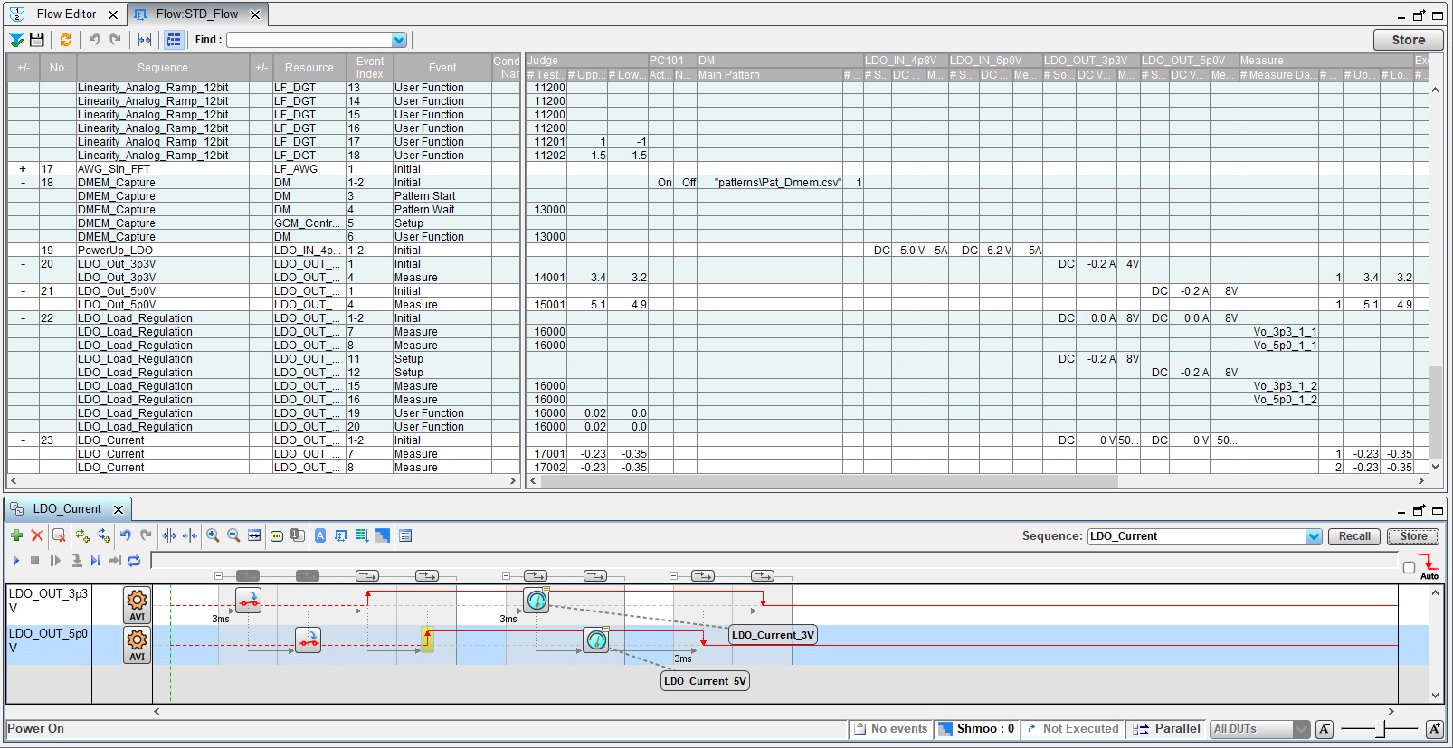1453x748 pixels.
Task: Click the zoom out magnifier icon
Action: [x=233, y=535]
